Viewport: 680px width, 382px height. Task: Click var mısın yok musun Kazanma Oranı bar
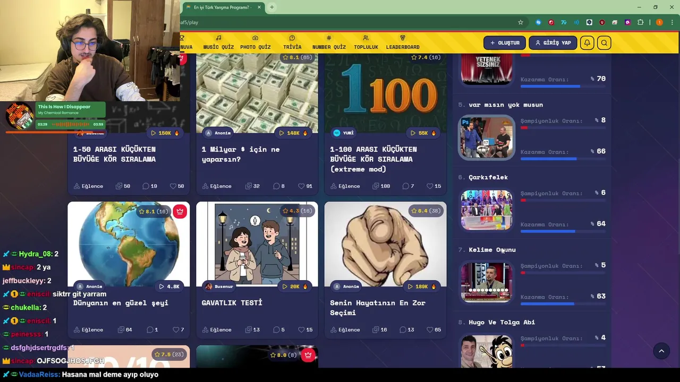pos(563,159)
